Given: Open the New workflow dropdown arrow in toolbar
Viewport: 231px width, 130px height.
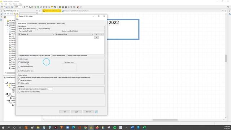Looking at the screenshot, I should [4, 7].
